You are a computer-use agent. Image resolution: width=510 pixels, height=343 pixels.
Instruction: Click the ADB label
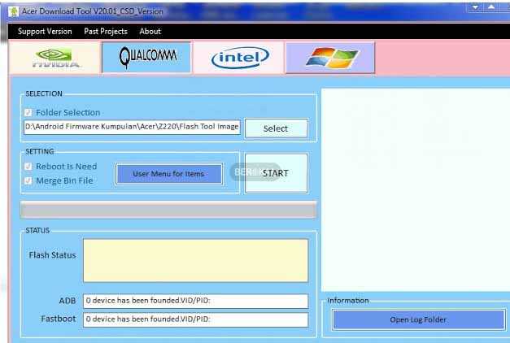pyautogui.click(x=68, y=301)
